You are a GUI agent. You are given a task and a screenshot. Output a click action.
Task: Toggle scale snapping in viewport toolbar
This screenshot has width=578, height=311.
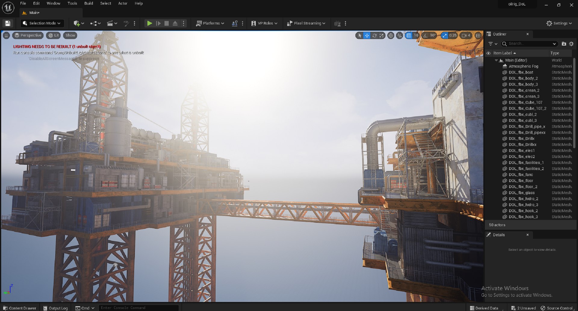(445, 36)
